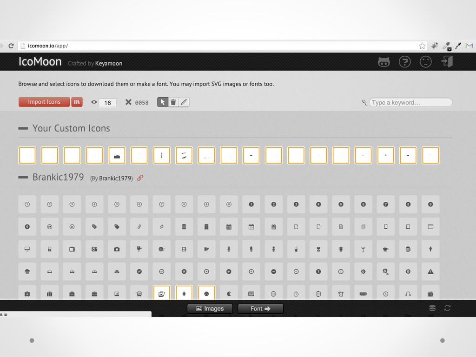Screen dimensions: 476x357
Task: Select the cupcake icon
Action: click(x=27, y=271)
